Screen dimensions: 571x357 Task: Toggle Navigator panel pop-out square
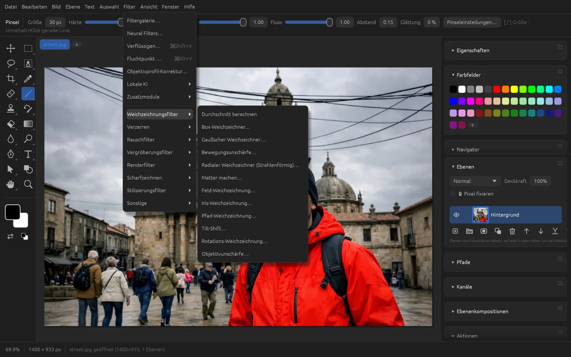[x=560, y=146]
